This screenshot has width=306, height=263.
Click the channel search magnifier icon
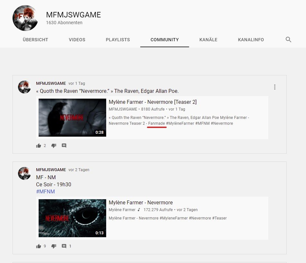click(x=288, y=40)
